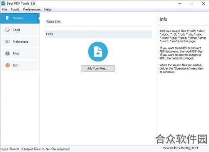
Task: Click the Tools sidebar pencil icon
Action: [8, 30]
